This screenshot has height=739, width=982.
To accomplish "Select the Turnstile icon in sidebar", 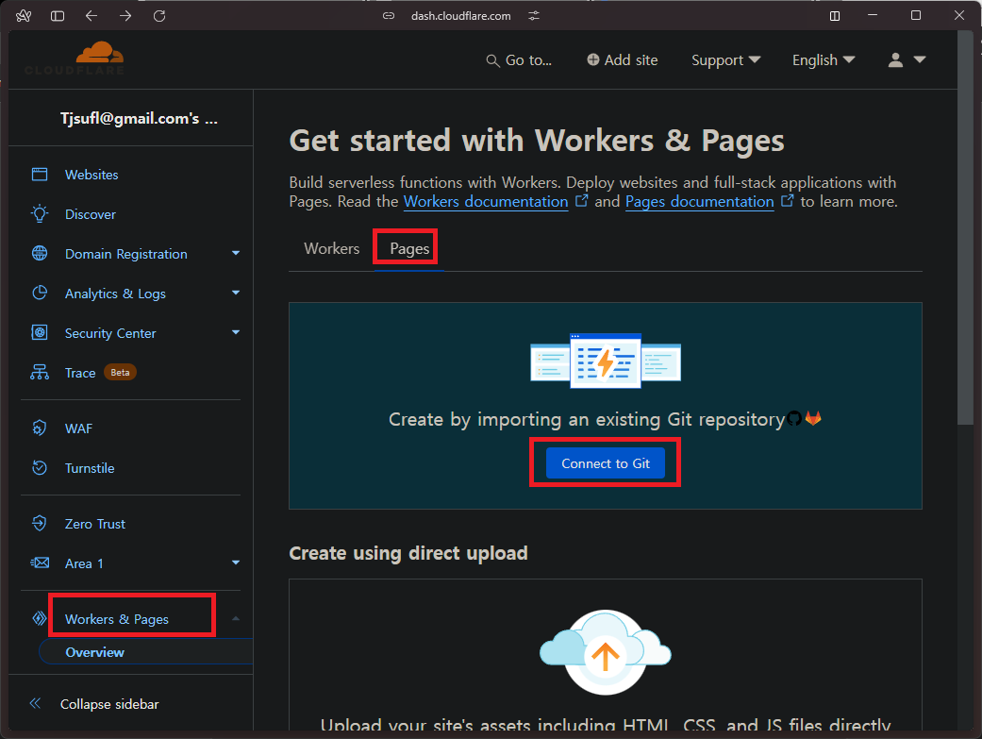I will (40, 467).
